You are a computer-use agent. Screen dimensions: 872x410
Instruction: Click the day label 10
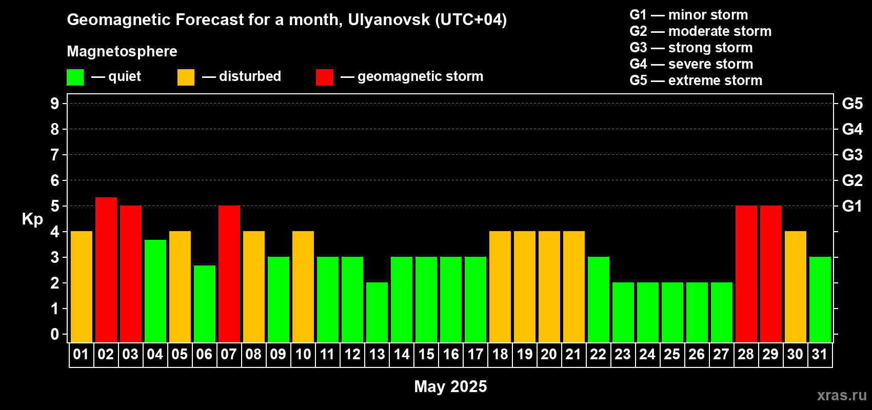pyautogui.click(x=303, y=355)
